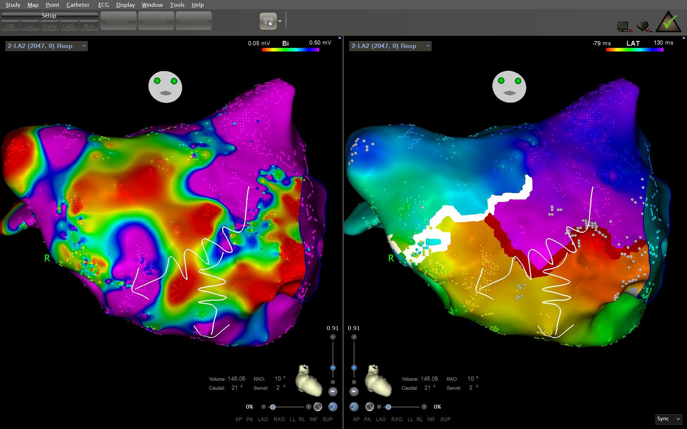The width and height of the screenshot is (687, 429).
Task: Click the head orientation icon in left map
Action: (165, 87)
